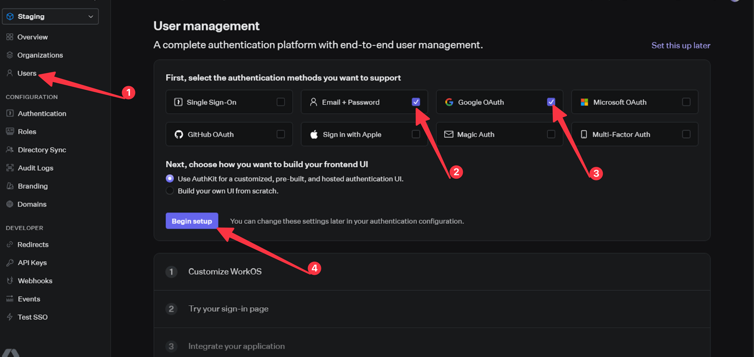
Task: Click the Roles sidebar icon
Action: click(x=10, y=131)
